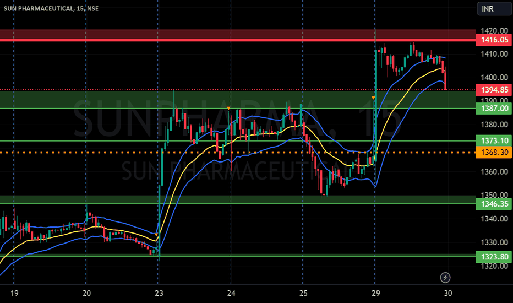513x303 pixels.
Task: Click the 1380.00 price axis value
Action: pos(494,125)
